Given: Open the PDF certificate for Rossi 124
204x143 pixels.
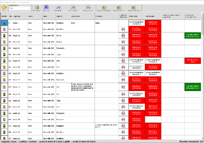Looking at the screenshot, I should point(123,107).
